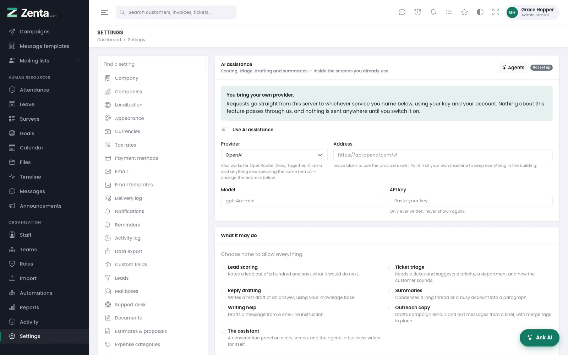Click the Zenta CRM logo
568x355 pixels.
pyautogui.click(x=32, y=13)
